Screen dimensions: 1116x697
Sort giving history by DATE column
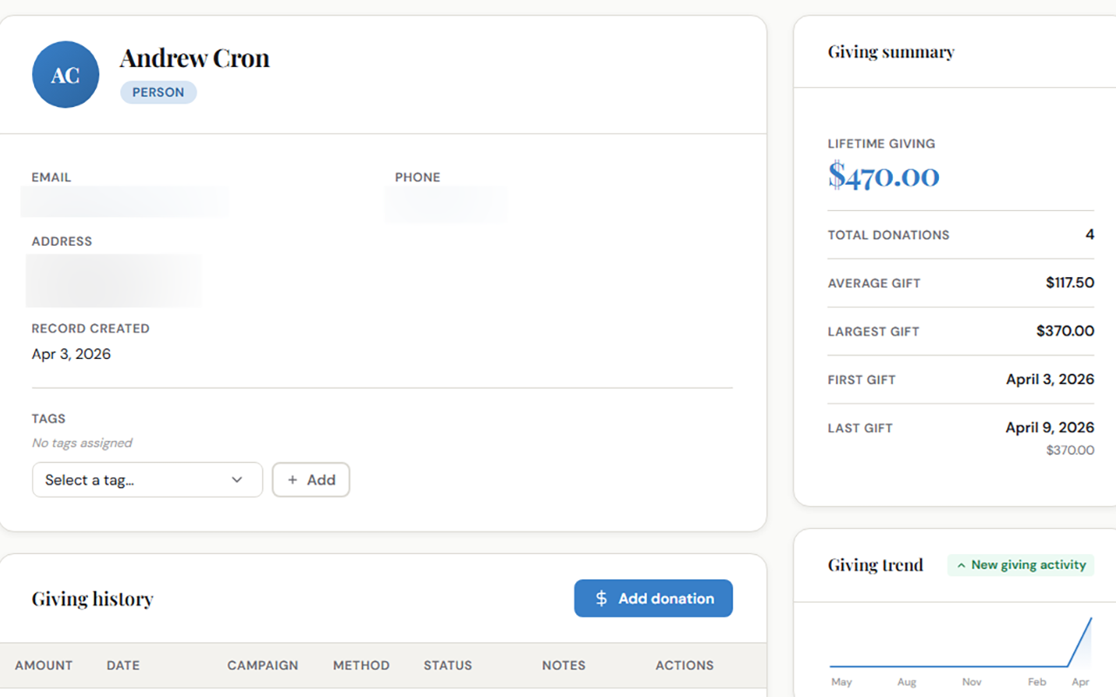(122, 665)
